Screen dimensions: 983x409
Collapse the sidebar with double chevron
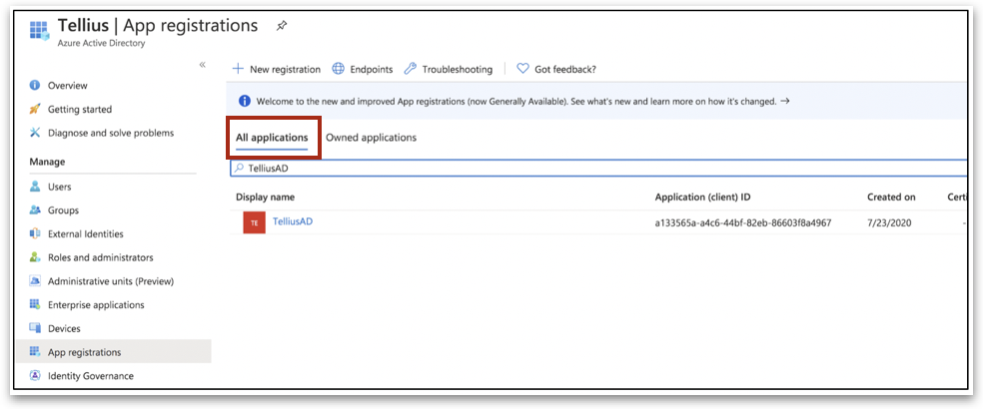coord(203,65)
